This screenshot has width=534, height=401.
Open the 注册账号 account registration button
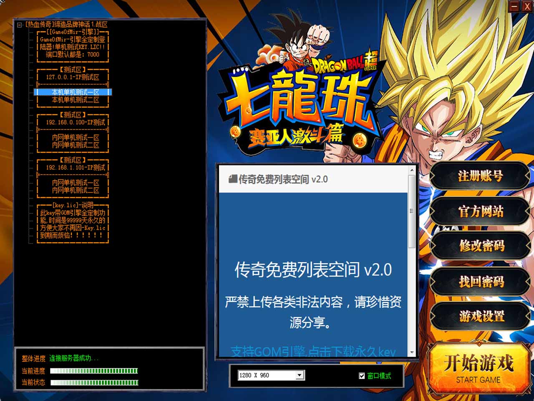pos(480,176)
